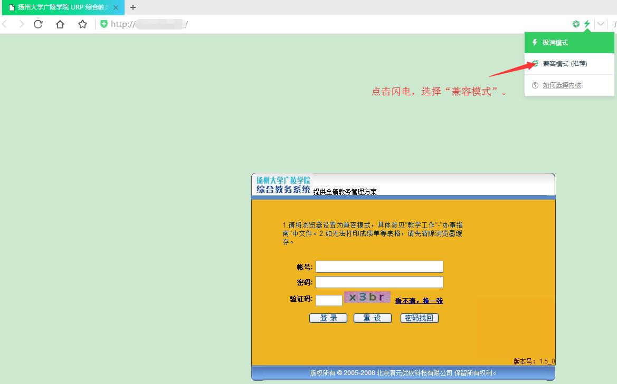The image size is (617, 384).
Task: Click the lightning bolt engine-mode icon
Action: coord(587,24)
